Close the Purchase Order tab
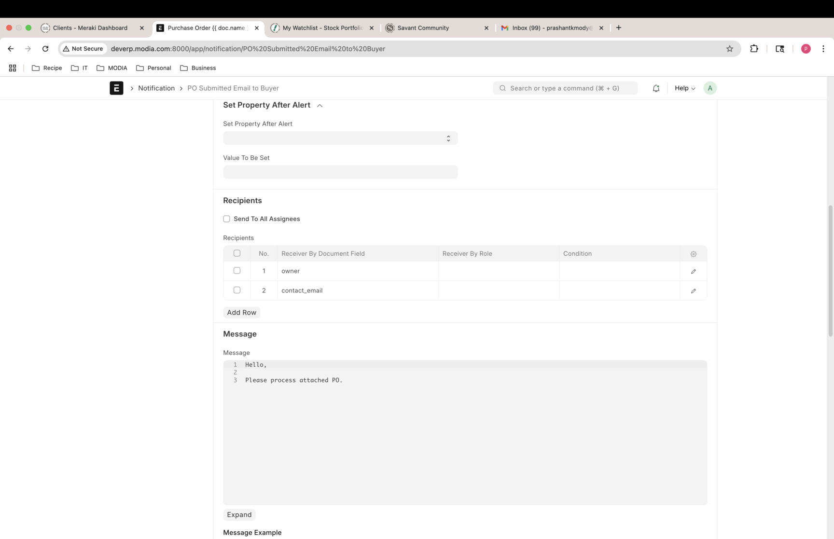Screen dimensions: 834x539 (257, 28)
